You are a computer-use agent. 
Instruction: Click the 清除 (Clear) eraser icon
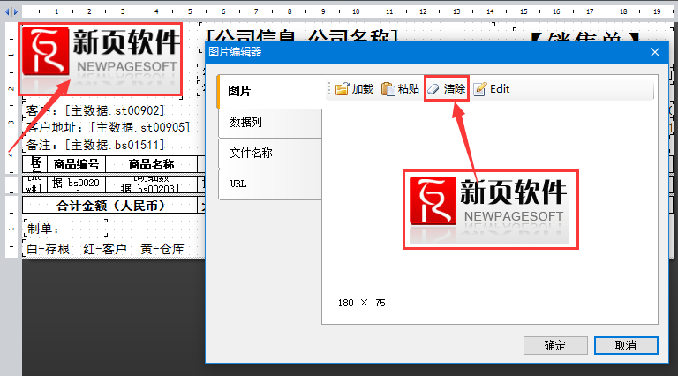434,89
